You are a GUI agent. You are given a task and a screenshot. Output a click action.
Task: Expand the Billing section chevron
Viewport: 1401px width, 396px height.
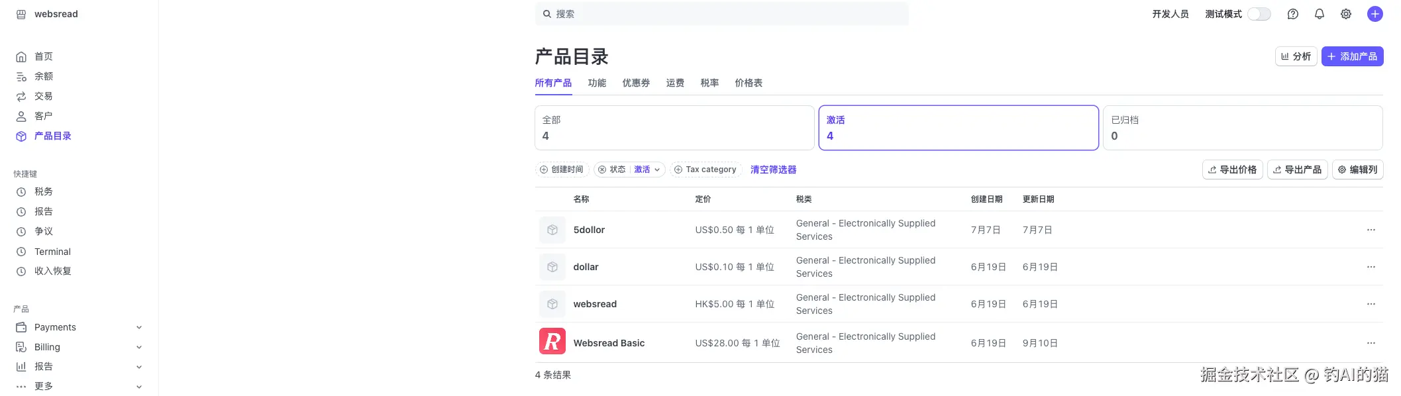pyautogui.click(x=139, y=347)
